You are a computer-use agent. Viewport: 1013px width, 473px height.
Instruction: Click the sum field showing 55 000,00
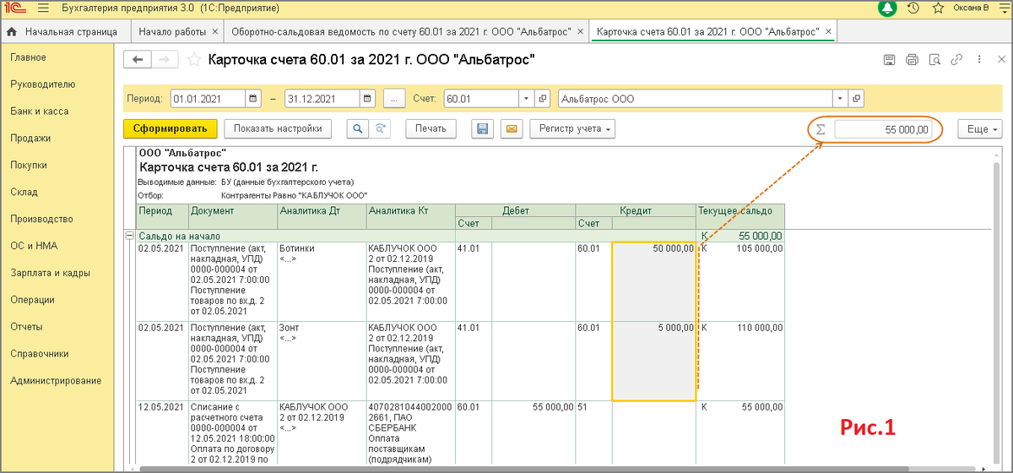884,130
